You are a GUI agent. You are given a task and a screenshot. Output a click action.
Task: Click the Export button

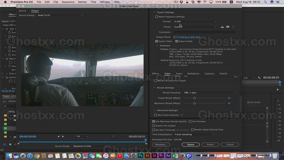pos(210,144)
